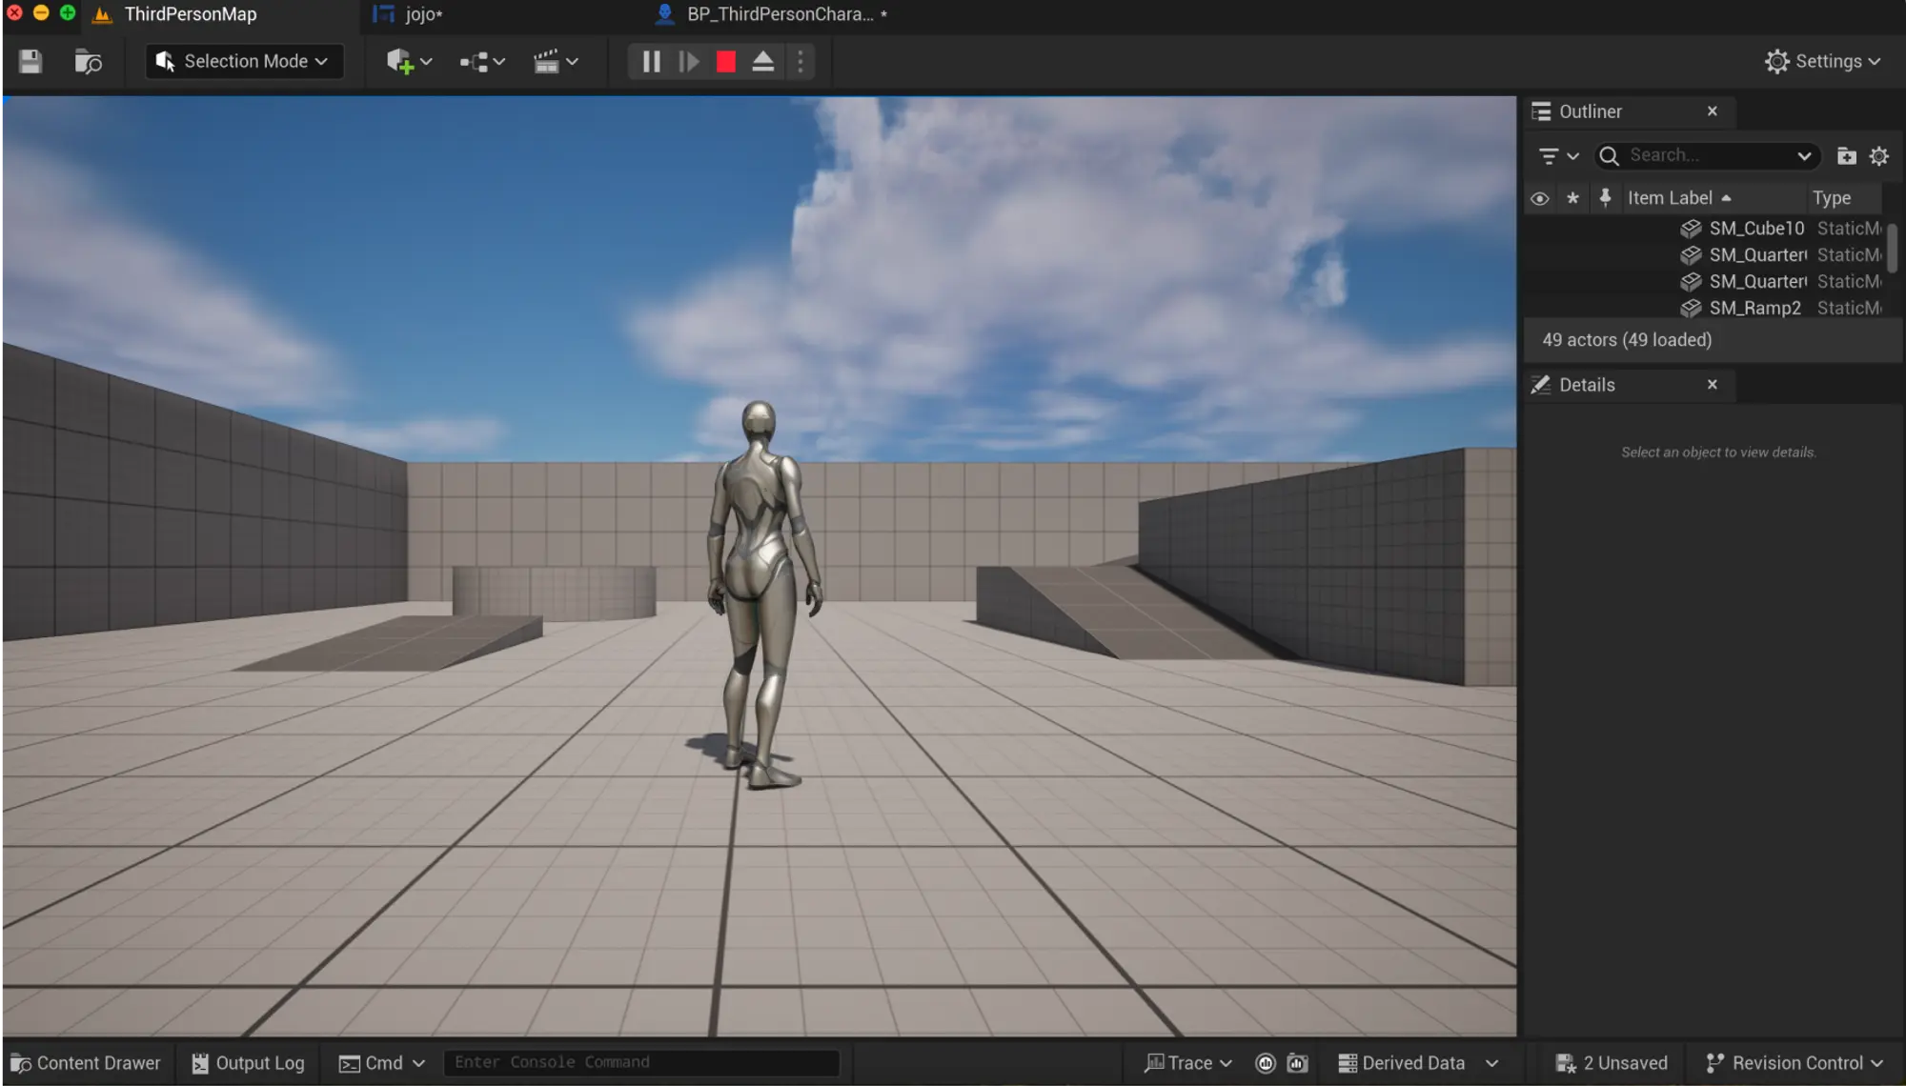Open the Output Log

pos(249,1063)
